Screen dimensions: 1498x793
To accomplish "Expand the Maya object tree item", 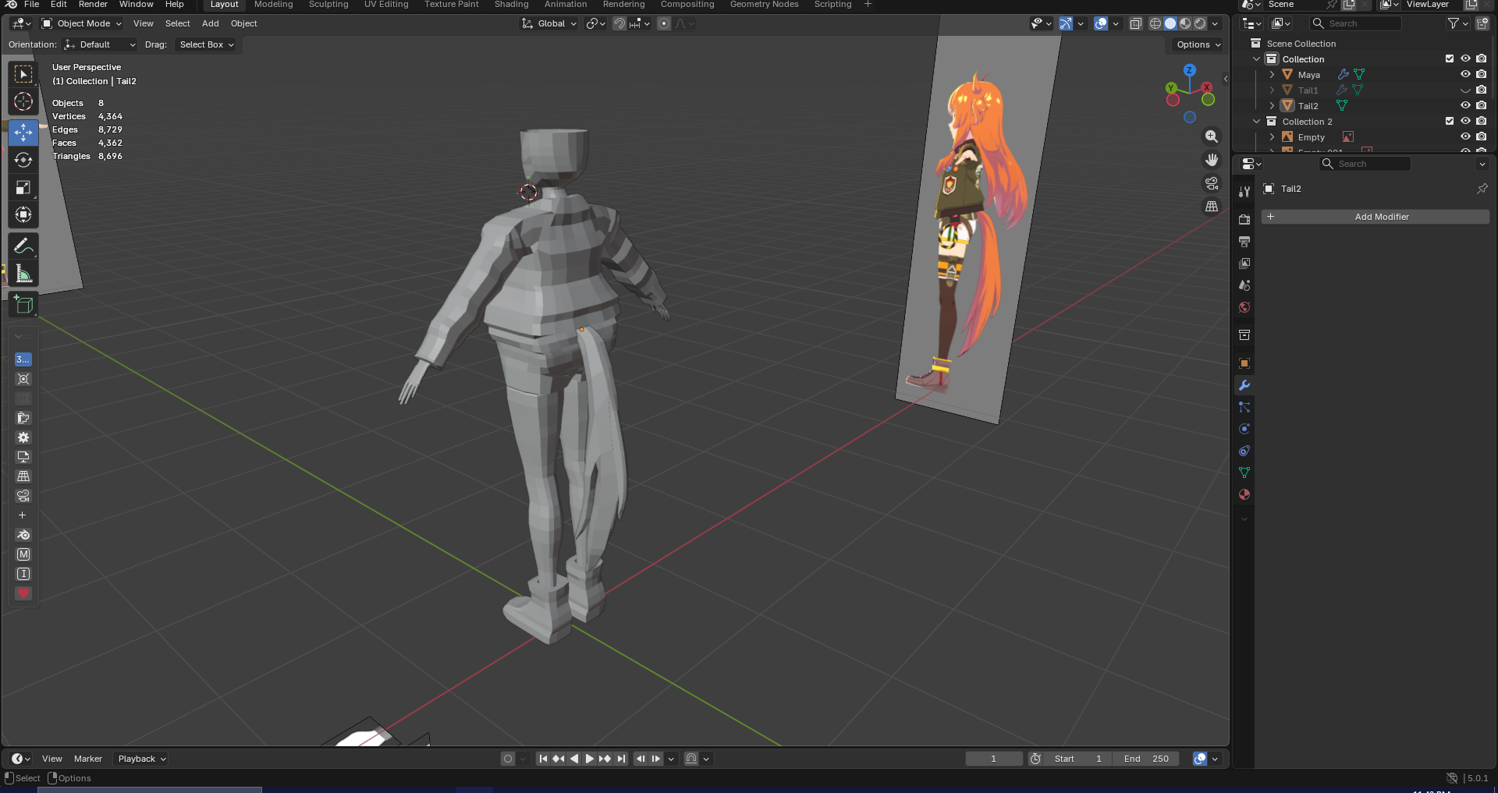I will (x=1272, y=75).
